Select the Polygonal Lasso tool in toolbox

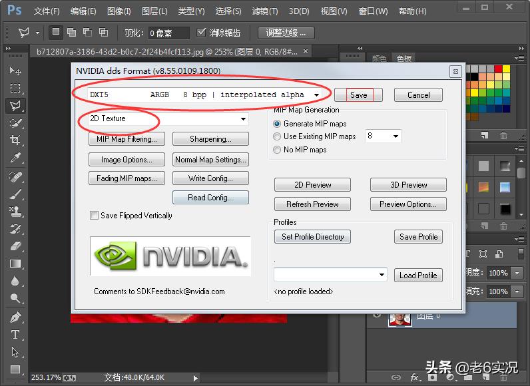[15, 106]
